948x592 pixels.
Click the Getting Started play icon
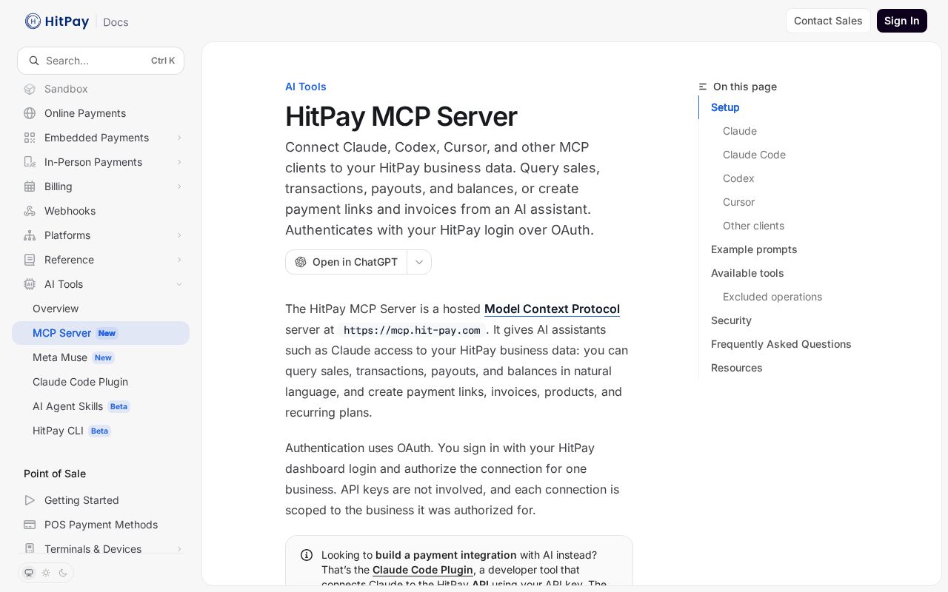click(x=30, y=500)
